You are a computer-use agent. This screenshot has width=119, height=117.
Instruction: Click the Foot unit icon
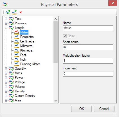(x=17, y=55)
